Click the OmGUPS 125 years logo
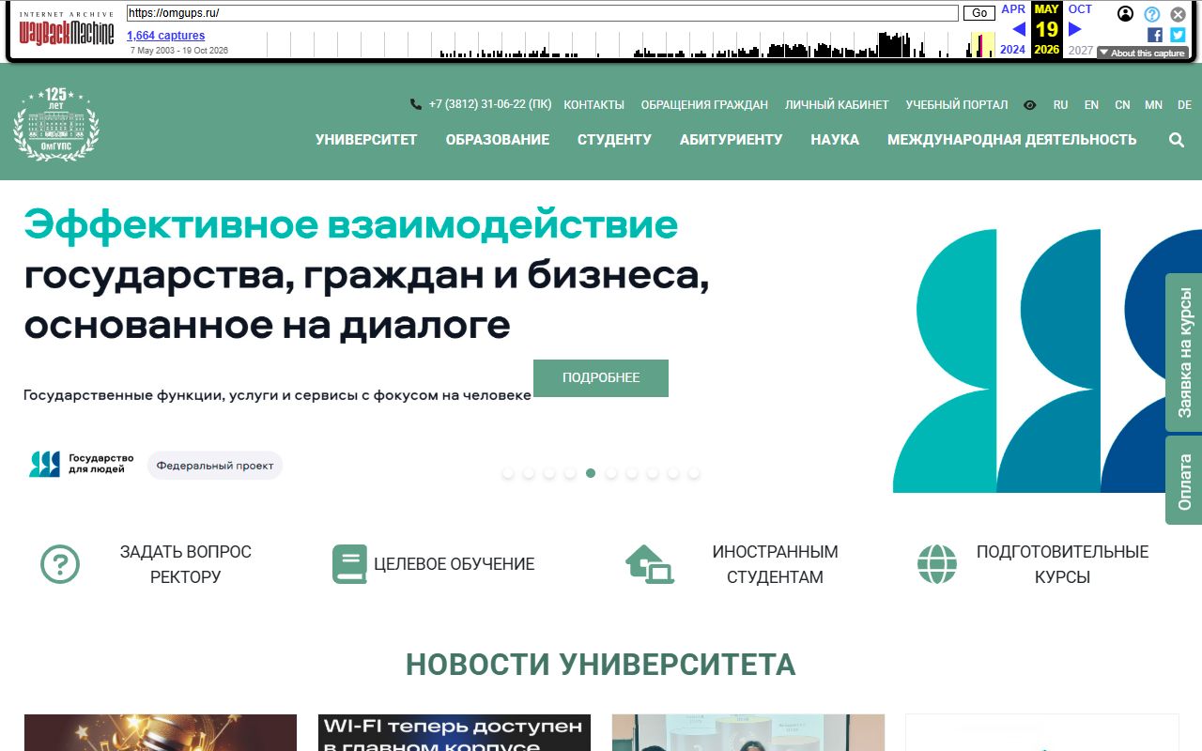Viewport: 1202px width, 751px height. [56, 123]
